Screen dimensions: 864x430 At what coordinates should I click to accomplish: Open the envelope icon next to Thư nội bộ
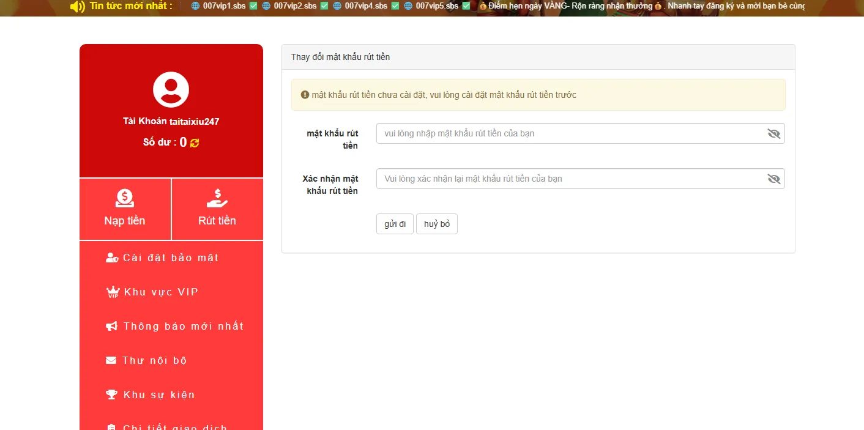pyautogui.click(x=111, y=360)
